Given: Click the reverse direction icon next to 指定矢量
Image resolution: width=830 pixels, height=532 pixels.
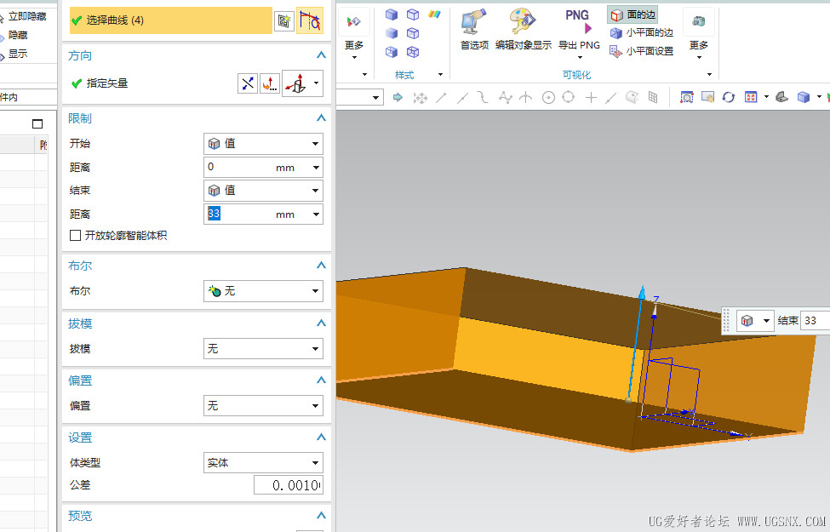Looking at the screenshot, I should coord(247,83).
